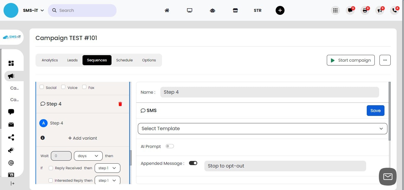
Task: Open the Select Template dropdown
Action: click(262, 128)
